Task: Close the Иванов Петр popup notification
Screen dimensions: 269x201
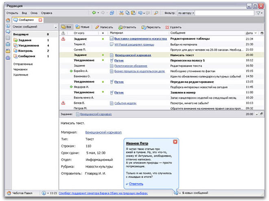Action: (x=175, y=141)
